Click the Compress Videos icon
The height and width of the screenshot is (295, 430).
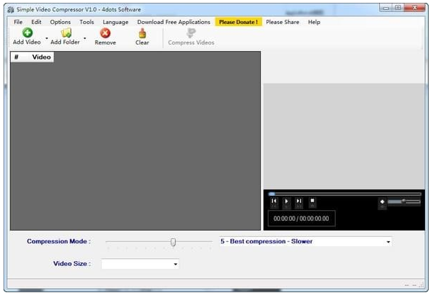pos(191,33)
